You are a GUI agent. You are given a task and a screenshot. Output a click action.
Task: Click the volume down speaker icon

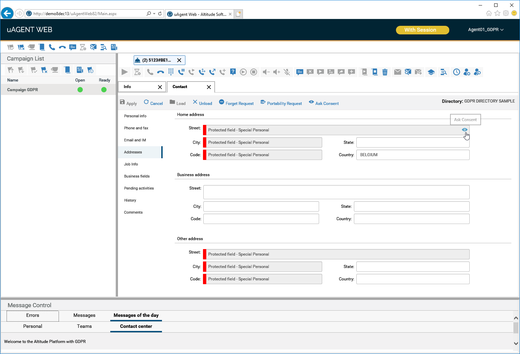coord(266,72)
